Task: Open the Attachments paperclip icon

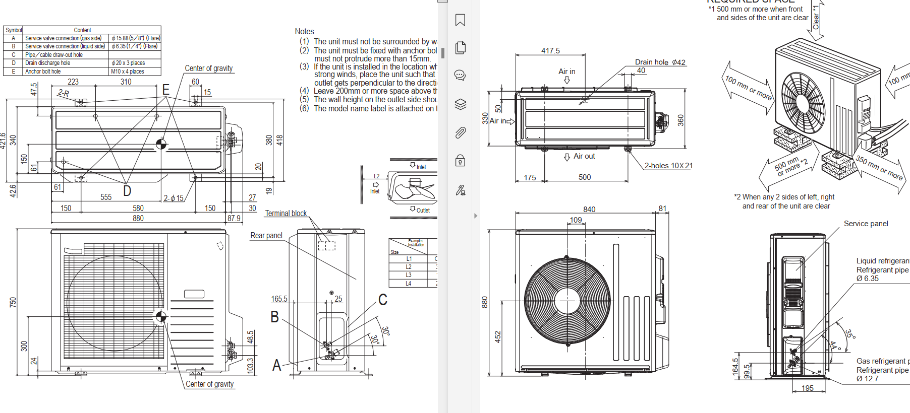Action: (460, 133)
